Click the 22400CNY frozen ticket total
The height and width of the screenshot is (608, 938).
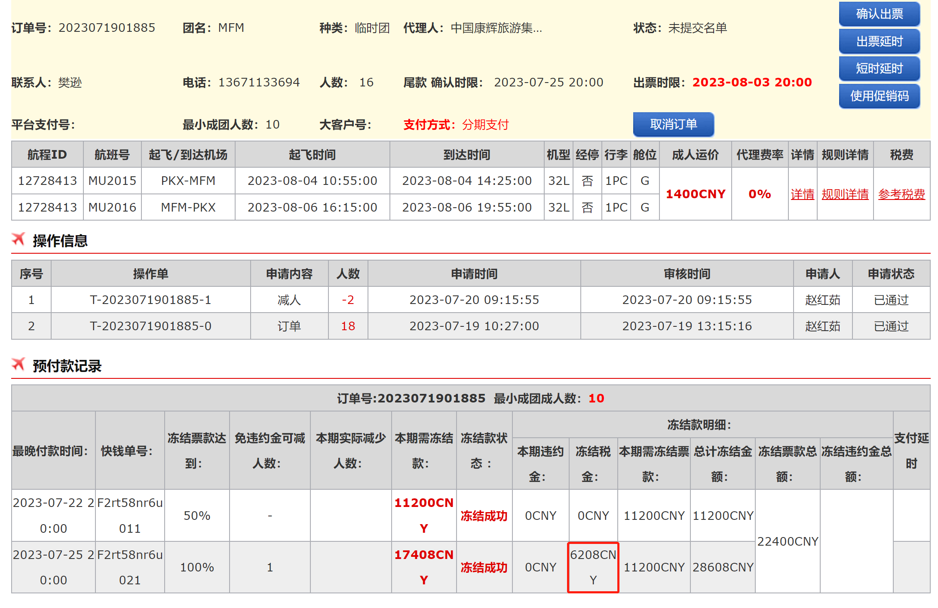click(787, 541)
